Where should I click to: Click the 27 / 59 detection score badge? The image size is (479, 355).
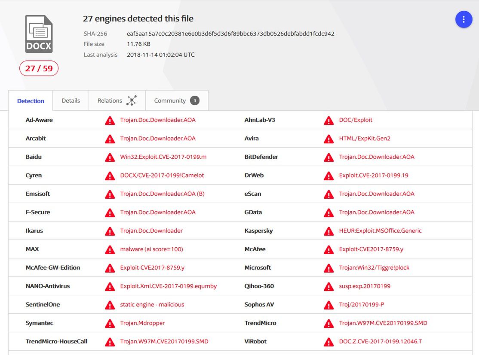39,68
